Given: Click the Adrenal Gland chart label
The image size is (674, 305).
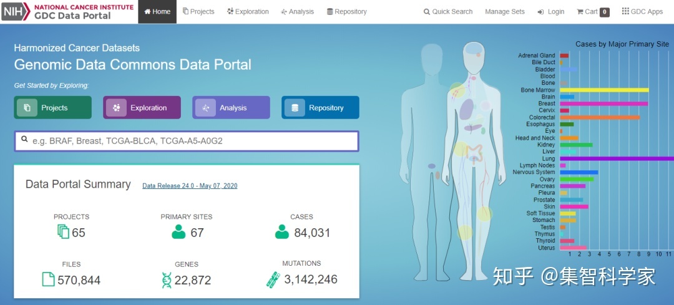Looking at the screenshot, I should 537,56.
